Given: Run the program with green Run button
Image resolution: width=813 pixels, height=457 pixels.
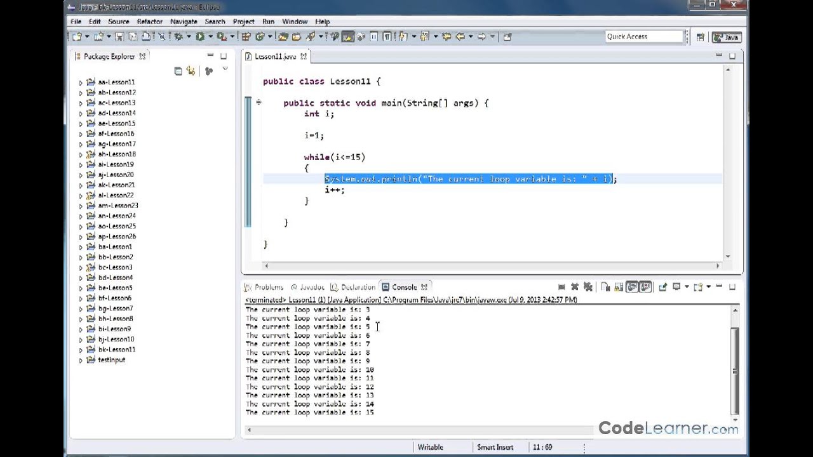Looking at the screenshot, I should coord(199,37).
